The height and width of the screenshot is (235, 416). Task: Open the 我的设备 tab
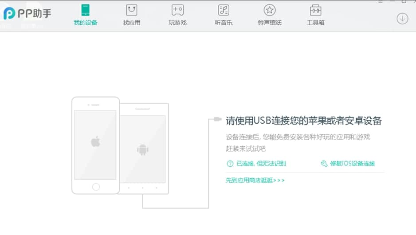click(86, 15)
